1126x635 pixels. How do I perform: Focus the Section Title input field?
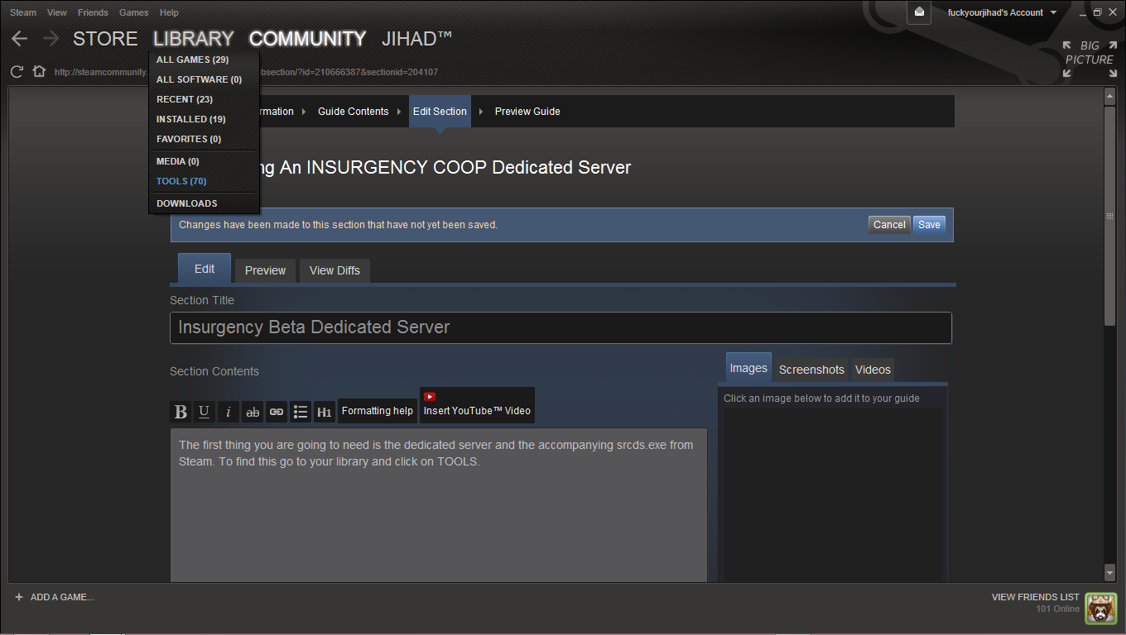tap(561, 327)
